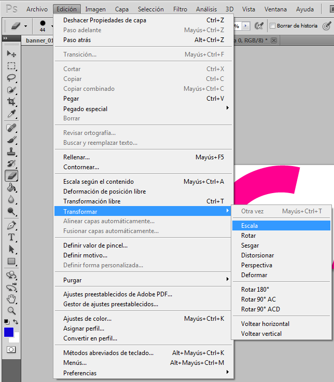Open the Capa menu
Image resolution: width=334 pixels, height=382 pixels.
pos(122,9)
